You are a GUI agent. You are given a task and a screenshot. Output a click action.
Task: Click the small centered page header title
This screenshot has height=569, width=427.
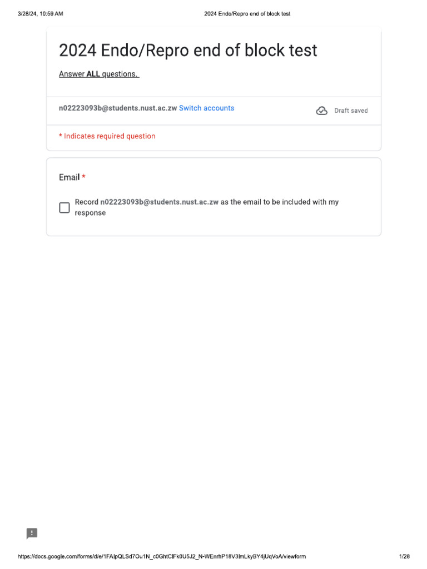pos(247,14)
